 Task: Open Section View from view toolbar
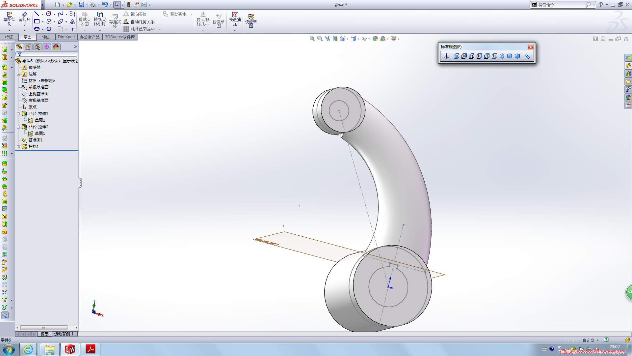coord(335,39)
